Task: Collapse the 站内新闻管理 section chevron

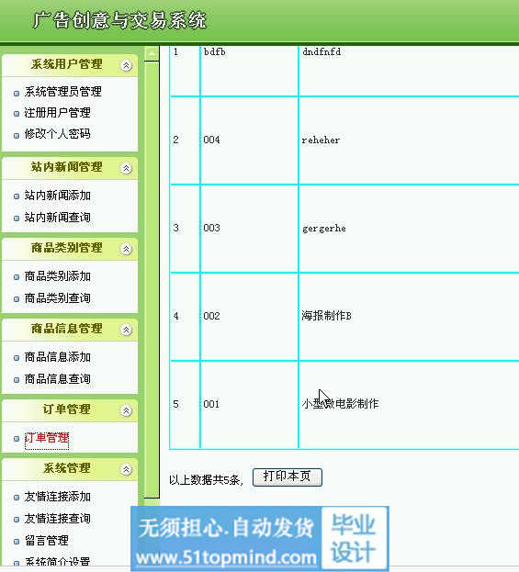Action: point(126,169)
